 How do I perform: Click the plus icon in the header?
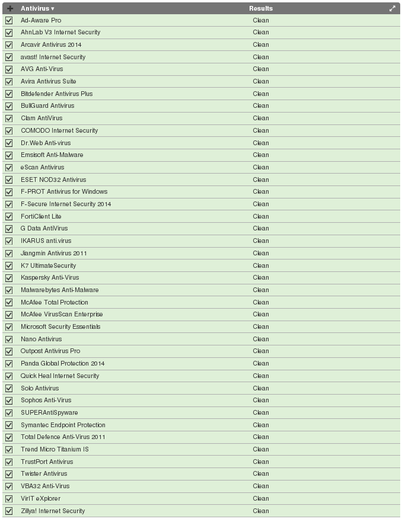point(9,8)
